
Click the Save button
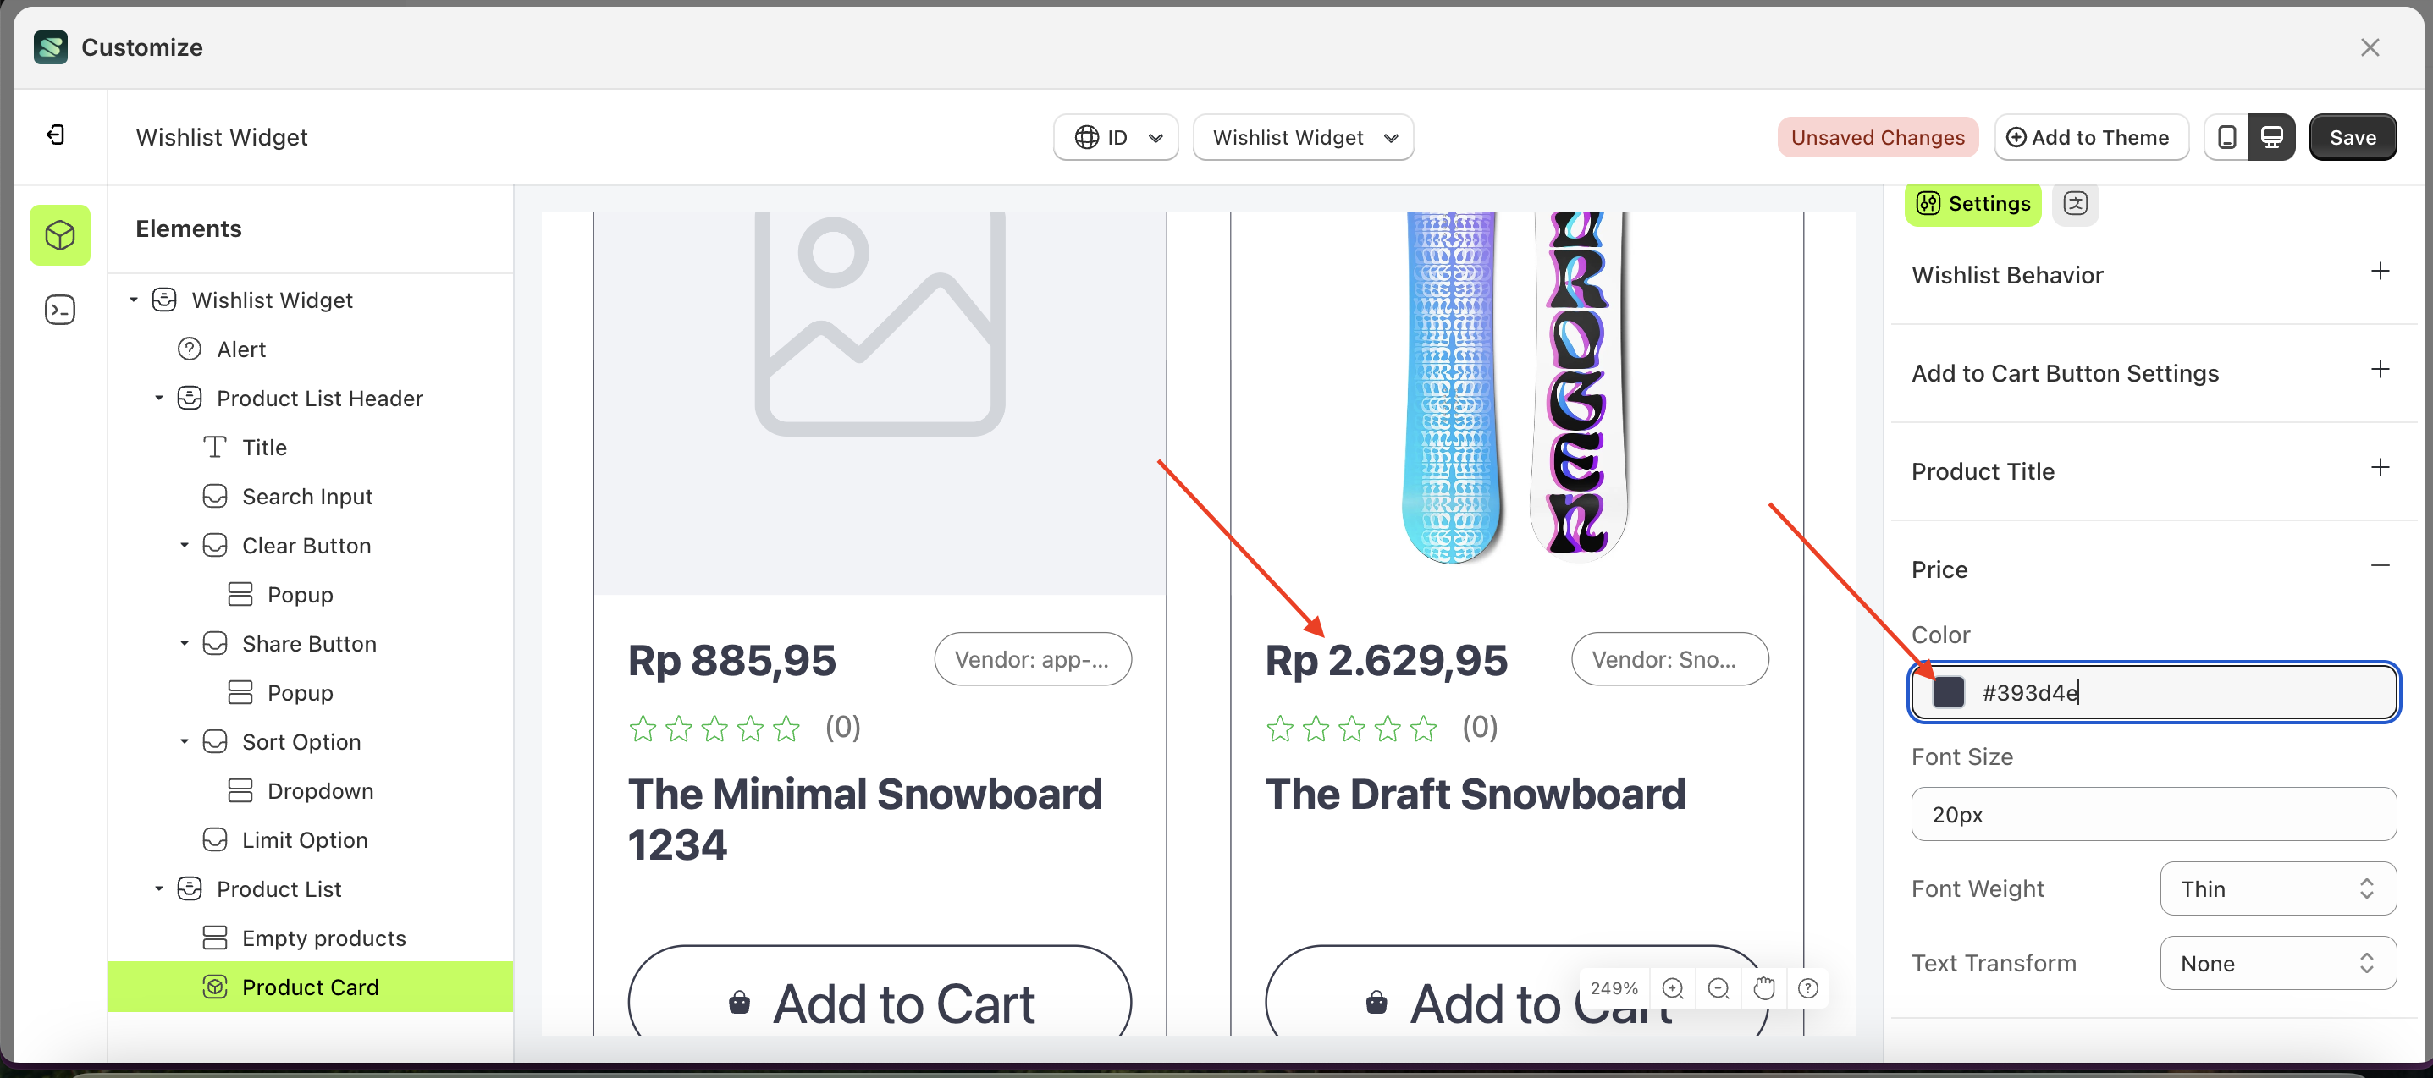point(2352,138)
